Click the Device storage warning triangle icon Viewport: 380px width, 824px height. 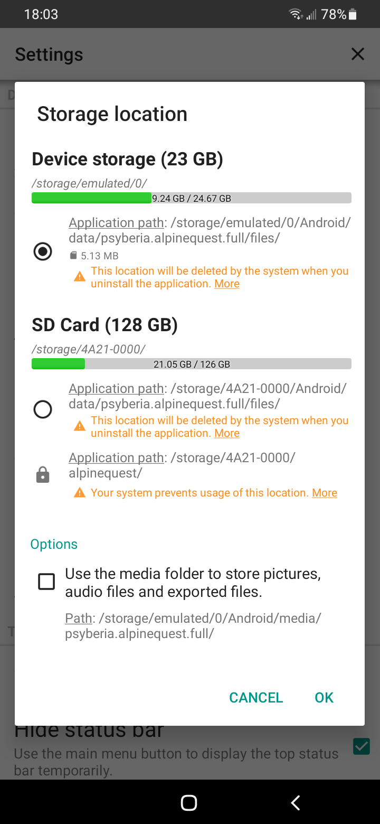point(80,277)
